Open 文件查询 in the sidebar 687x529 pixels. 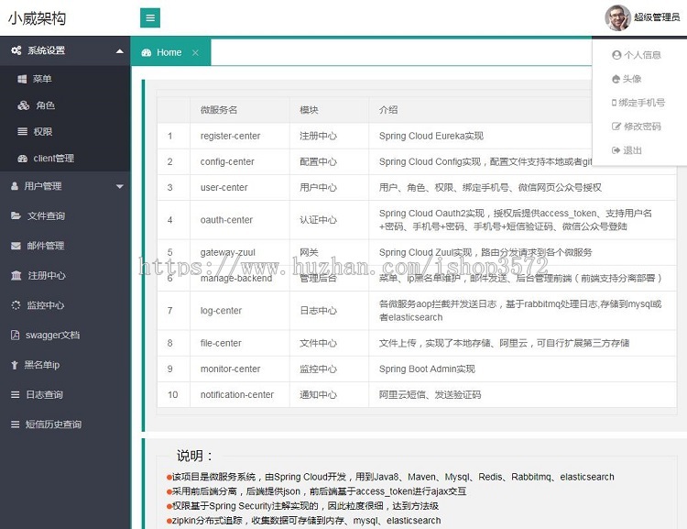pyautogui.click(x=65, y=215)
